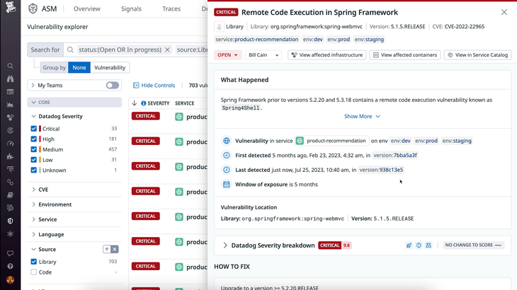517x290 pixels.
Task: Expand the Environment facet
Action: (x=33, y=204)
